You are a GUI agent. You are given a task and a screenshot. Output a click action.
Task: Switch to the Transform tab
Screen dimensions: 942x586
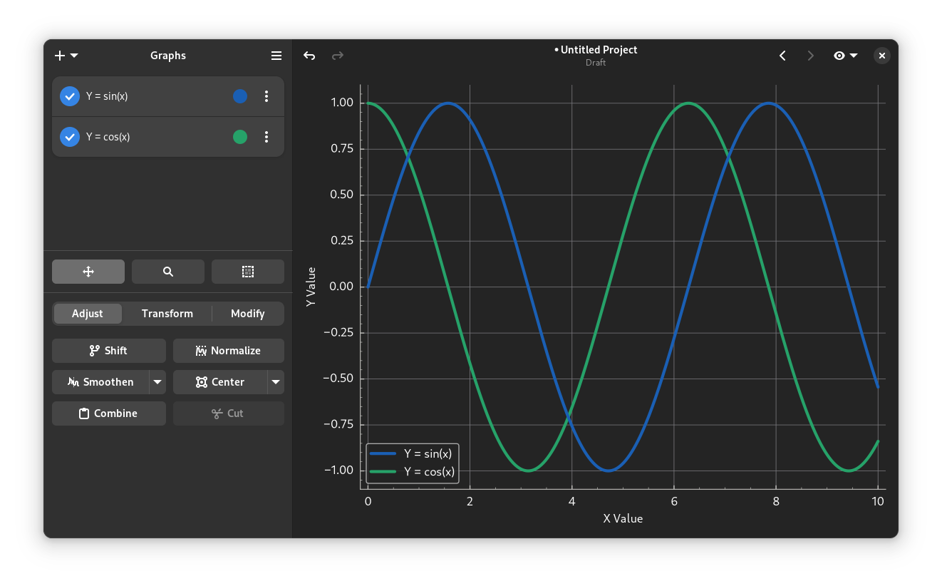pos(167,314)
